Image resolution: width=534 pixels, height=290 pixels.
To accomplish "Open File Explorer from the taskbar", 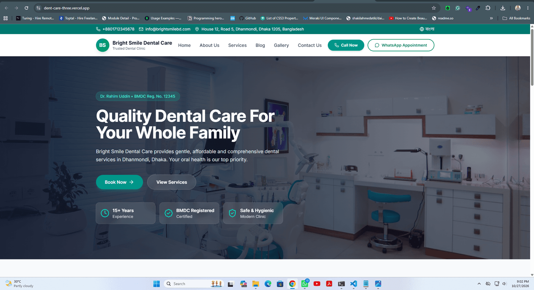I will (x=256, y=284).
